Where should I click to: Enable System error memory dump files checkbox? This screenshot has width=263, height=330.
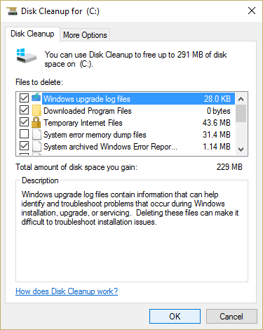pyautogui.click(x=24, y=134)
